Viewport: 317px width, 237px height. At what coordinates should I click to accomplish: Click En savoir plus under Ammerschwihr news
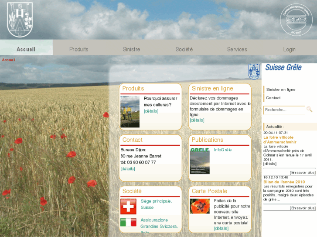pos(303,173)
